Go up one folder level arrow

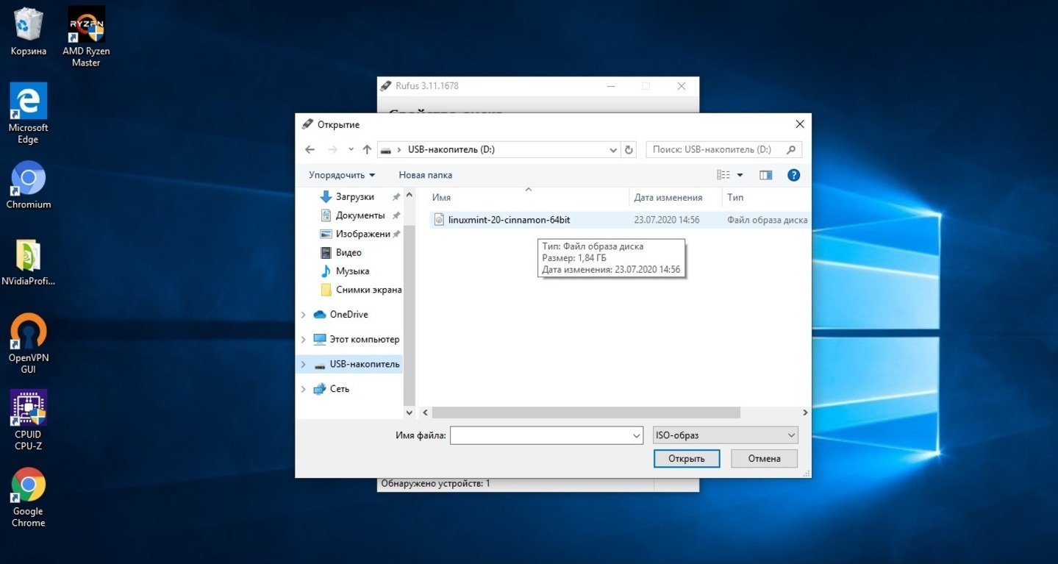click(x=367, y=149)
